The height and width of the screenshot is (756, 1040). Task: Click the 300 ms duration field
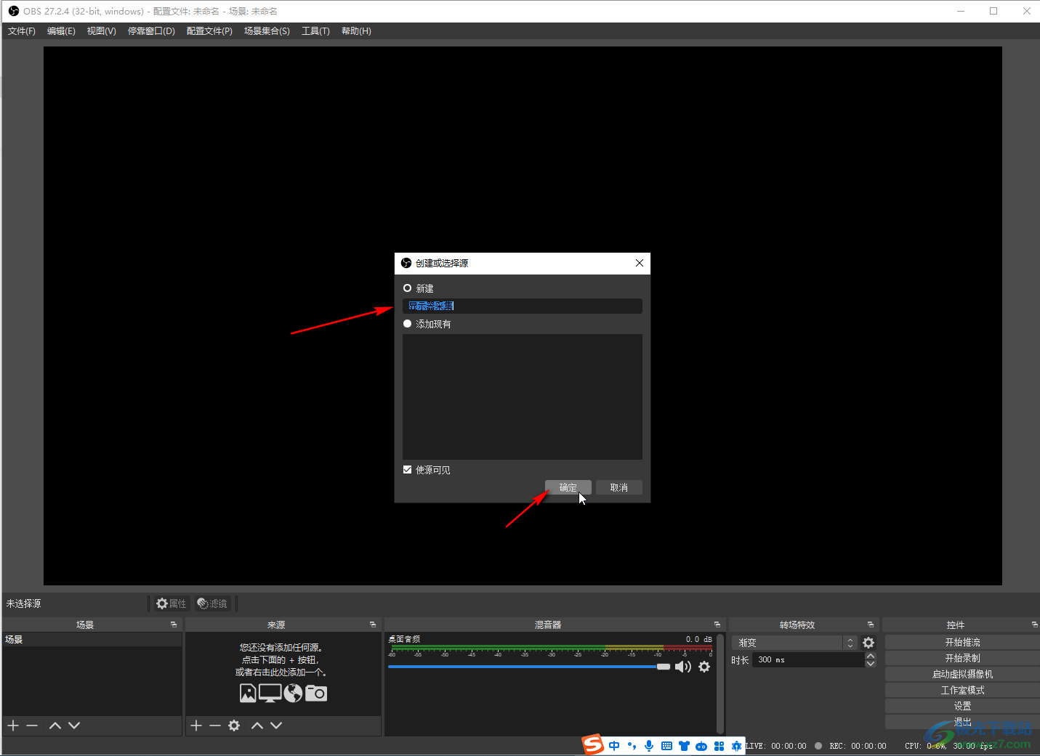click(808, 660)
